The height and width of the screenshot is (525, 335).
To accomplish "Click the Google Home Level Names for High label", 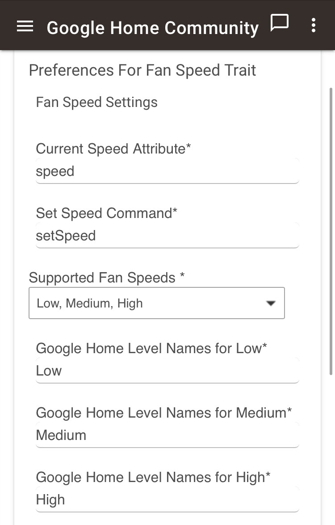I will click(153, 477).
